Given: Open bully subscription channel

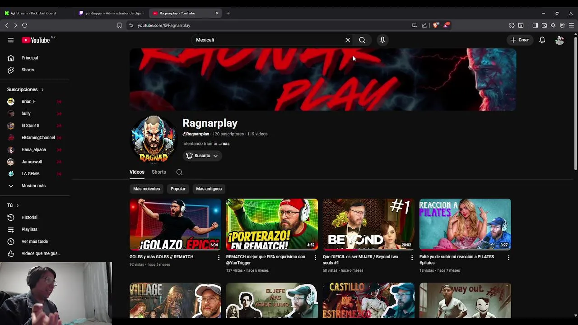Looking at the screenshot, I should coord(35,114).
